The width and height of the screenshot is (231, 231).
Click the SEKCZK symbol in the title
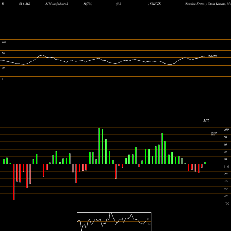coord(155,4)
